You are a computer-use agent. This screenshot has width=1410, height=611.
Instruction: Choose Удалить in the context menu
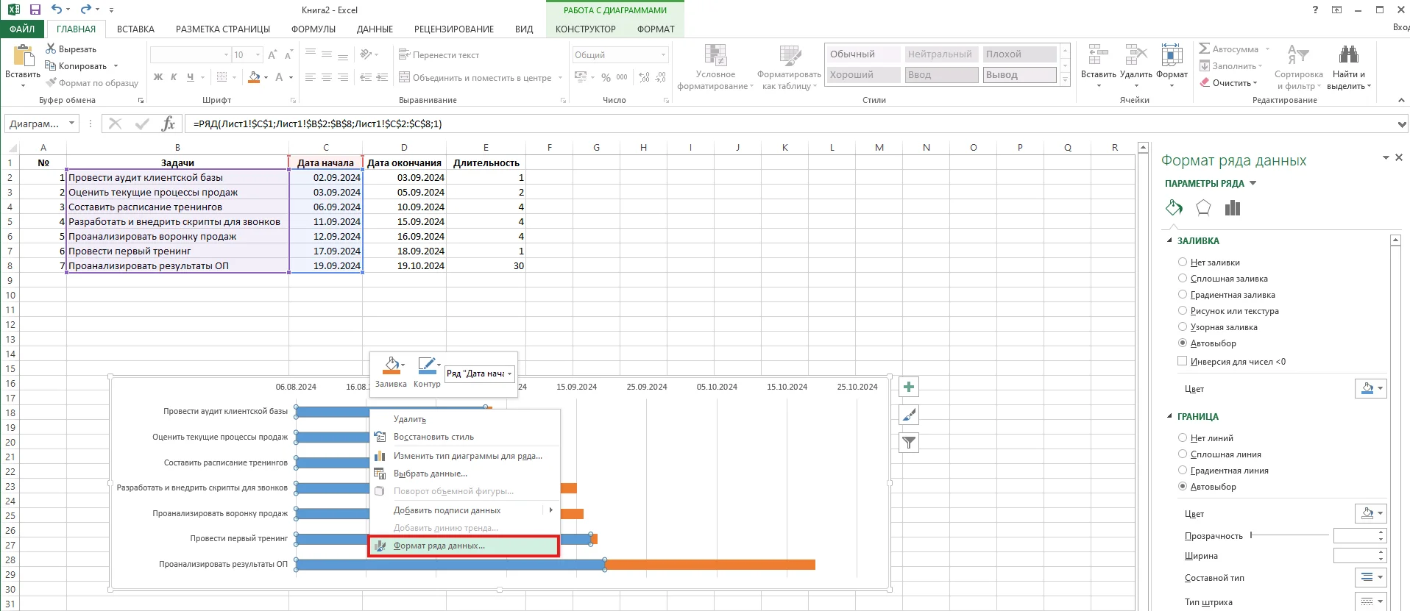click(465, 419)
